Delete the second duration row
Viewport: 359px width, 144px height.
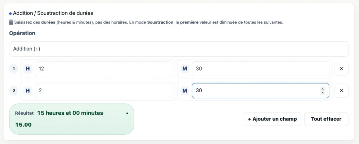[341, 91]
